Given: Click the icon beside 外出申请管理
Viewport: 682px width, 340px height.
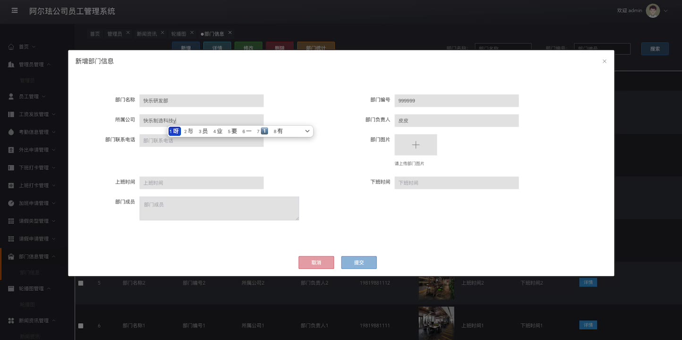Looking at the screenshot, I should pos(11,150).
